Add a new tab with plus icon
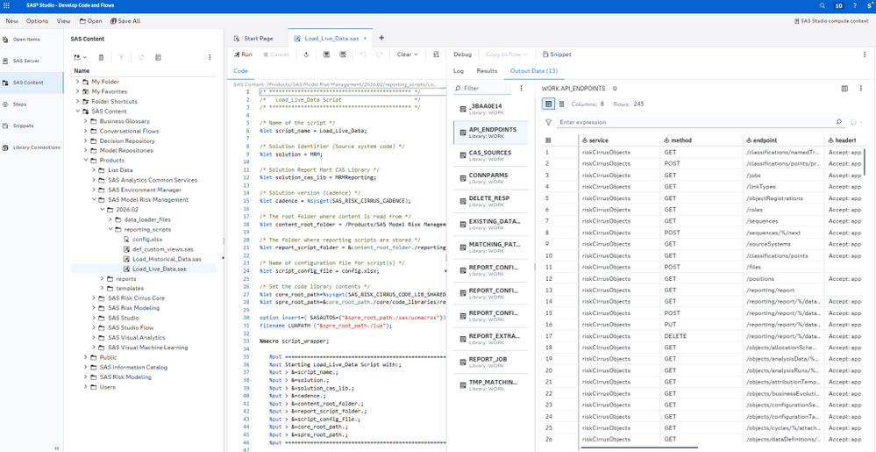The width and height of the screenshot is (876, 452). point(381,38)
